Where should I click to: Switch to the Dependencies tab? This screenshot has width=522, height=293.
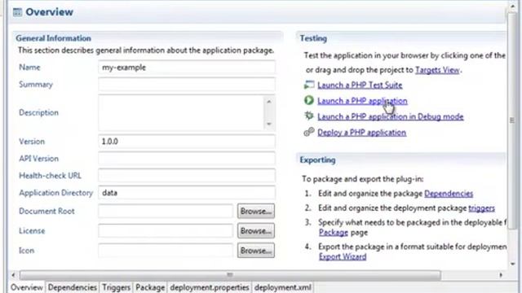coord(73,287)
